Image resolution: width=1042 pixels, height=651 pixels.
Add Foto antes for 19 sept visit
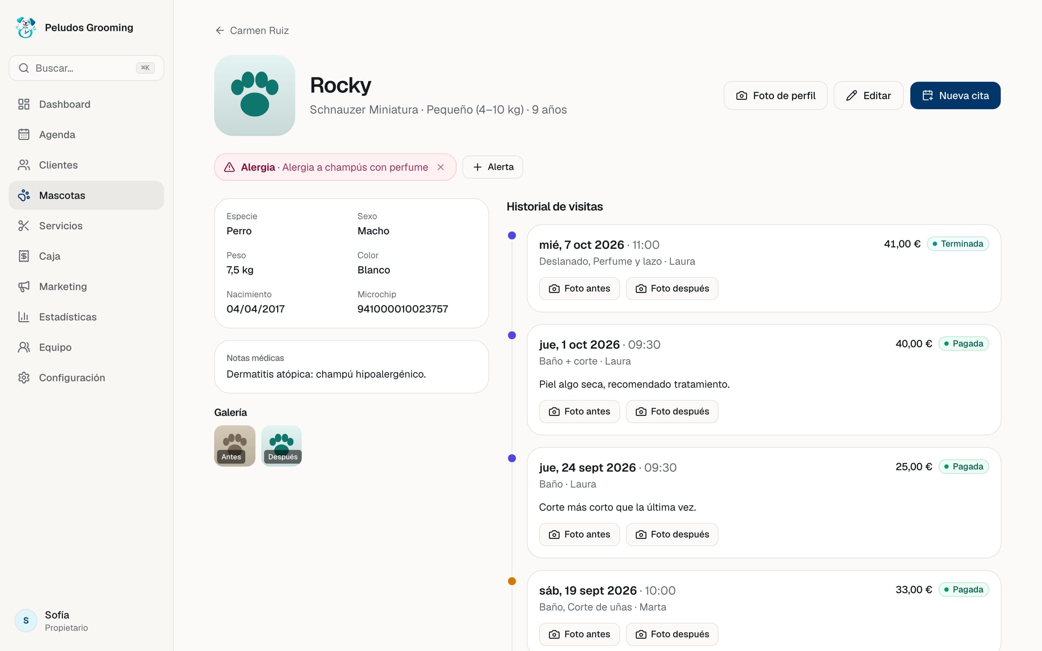[x=579, y=634]
